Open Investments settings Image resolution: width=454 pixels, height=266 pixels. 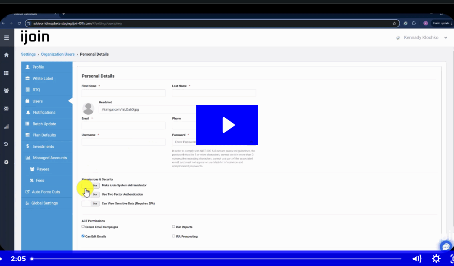pyautogui.click(x=47, y=147)
